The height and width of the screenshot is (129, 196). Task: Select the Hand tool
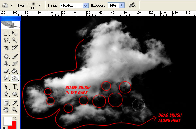click(6, 110)
